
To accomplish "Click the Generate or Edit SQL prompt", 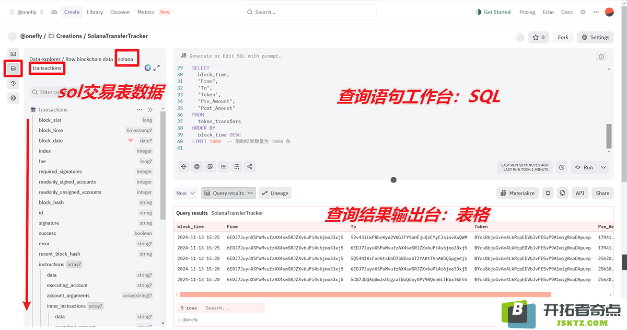I will coord(235,56).
